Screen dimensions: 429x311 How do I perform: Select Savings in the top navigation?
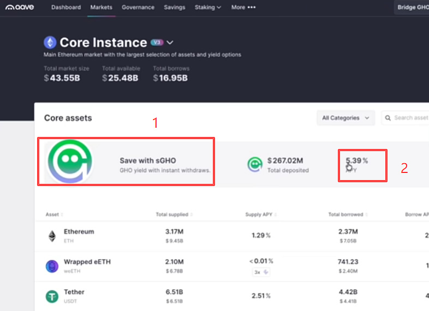pyautogui.click(x=175, y=7)
